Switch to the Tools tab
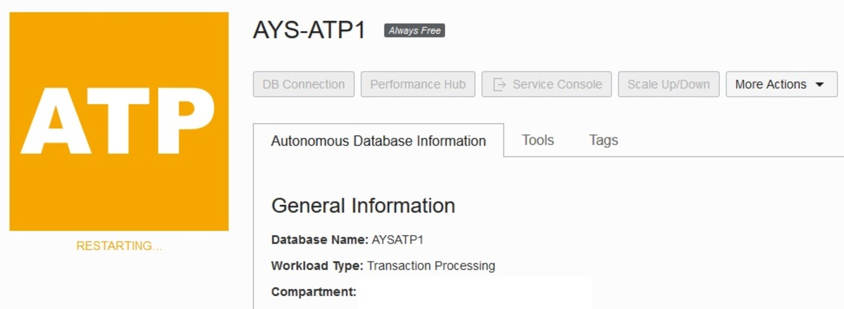Screen dimensions: 844x309 pyautogui.click(x=538, y=140)
